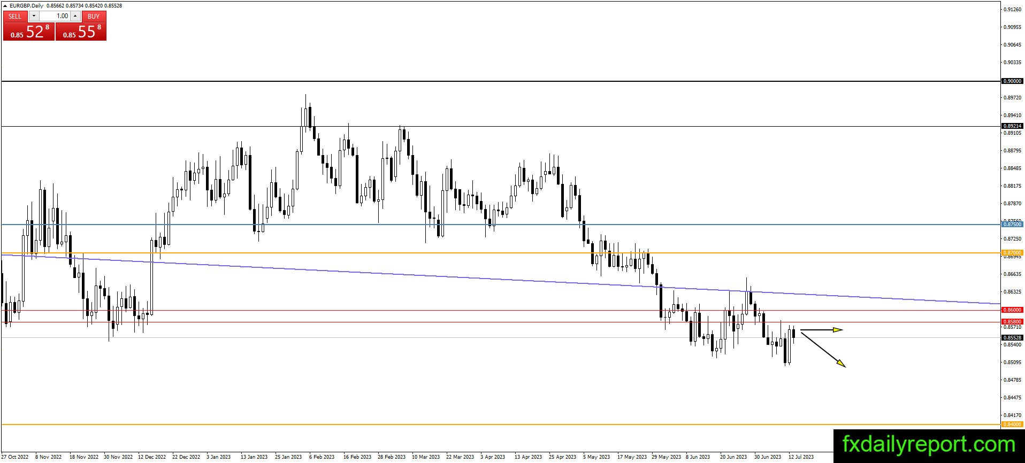This screenshot has height=463, width=1025.
Task: Buy at the 0.85558 ask price tile
Action: (81, 32)
